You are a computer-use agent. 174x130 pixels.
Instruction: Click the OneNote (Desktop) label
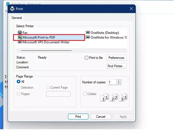(105, 33)
